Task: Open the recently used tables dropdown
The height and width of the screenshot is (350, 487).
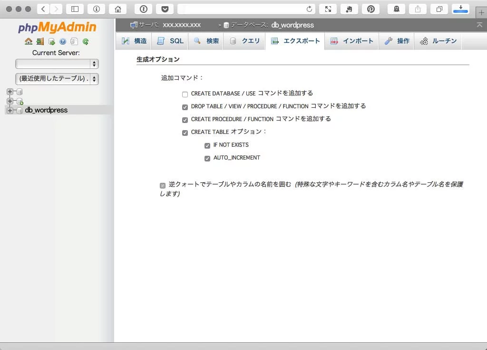Action: tap(57, 79)
